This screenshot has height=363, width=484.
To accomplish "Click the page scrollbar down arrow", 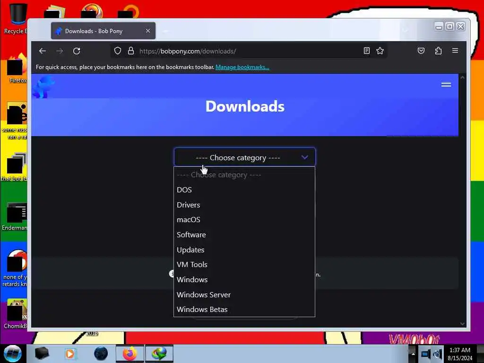I will [x=462, y=323].
